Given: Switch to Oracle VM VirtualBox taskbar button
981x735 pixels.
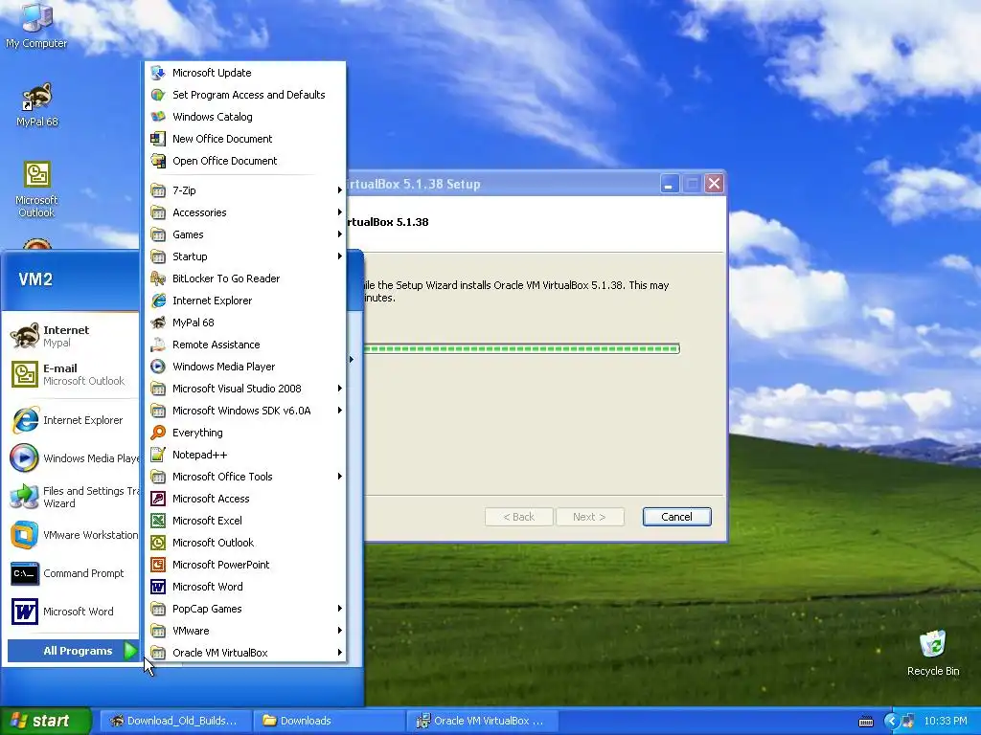Looking at the screenshot, I should click(483, 721).
